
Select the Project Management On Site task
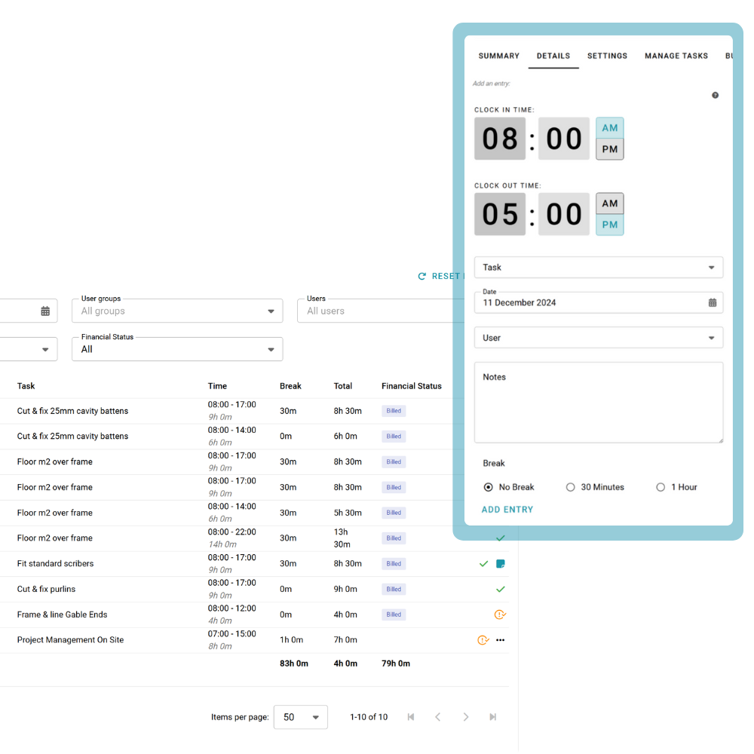click(70, 640)
